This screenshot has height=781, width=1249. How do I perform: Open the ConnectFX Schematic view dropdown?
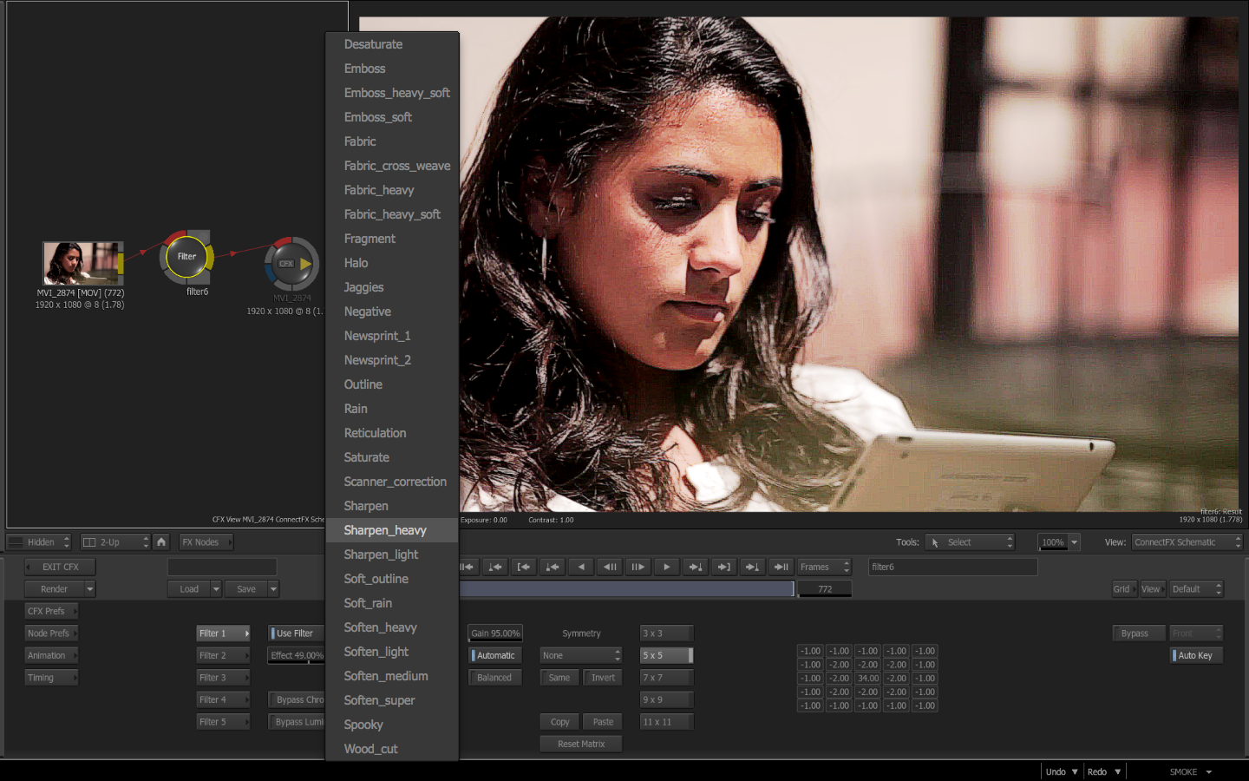(1186, 542)
